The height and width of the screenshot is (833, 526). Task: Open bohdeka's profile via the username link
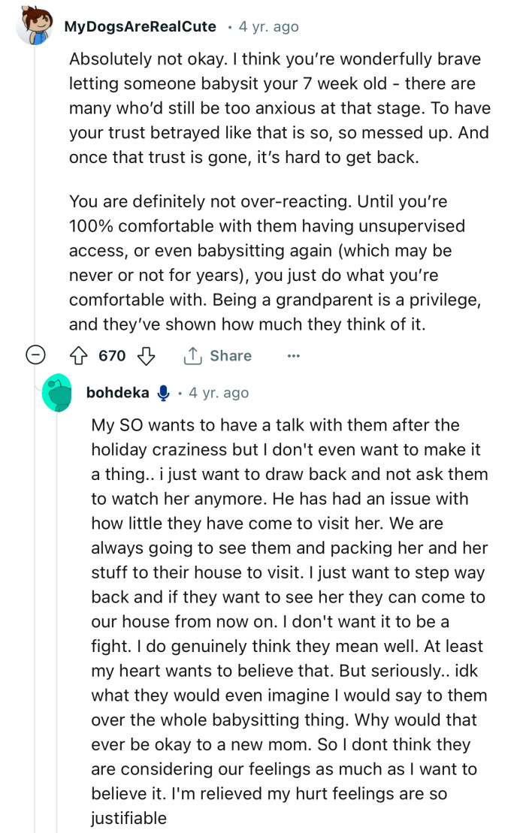coord(118,392)
